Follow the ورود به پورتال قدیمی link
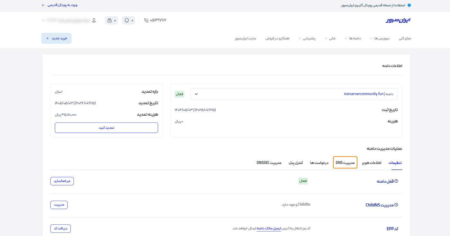The width and height of the screenshot is (450, 236). point(59,5)
